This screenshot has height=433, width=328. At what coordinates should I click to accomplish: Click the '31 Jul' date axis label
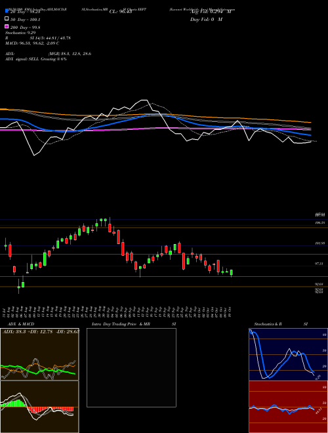(x=5, y=312)
